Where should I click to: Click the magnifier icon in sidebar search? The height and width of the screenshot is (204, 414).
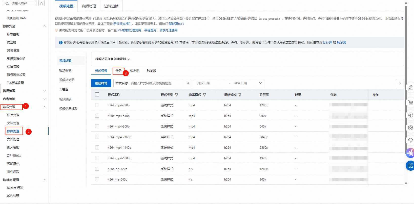point(7,3)
